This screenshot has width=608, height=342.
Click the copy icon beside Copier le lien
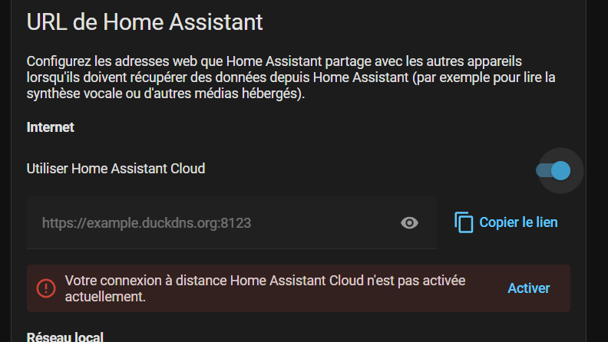coord(464,223)
